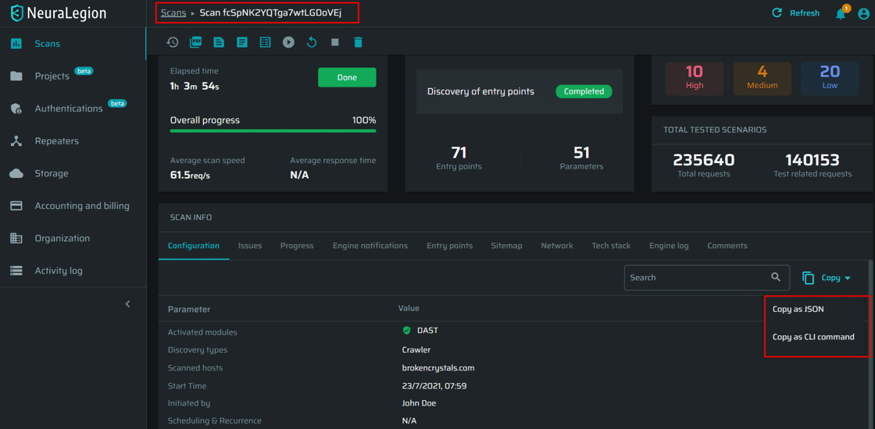Click the green DAST shield icon
875x429 pixels.
(x=407, y=331)
